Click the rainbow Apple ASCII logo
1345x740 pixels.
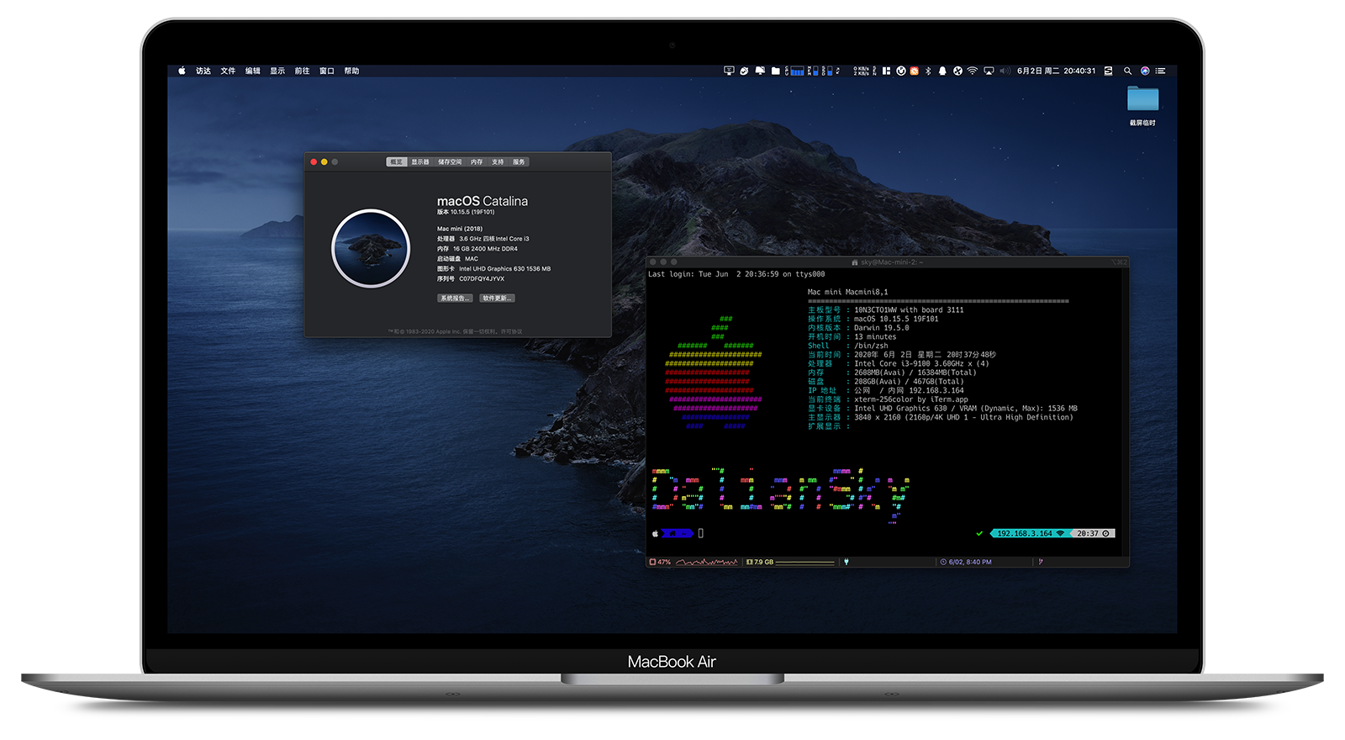715,373
